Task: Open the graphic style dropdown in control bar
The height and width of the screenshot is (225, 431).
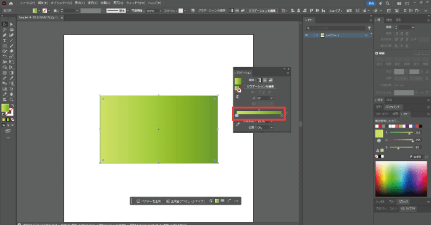Action: tap(185, 10)
